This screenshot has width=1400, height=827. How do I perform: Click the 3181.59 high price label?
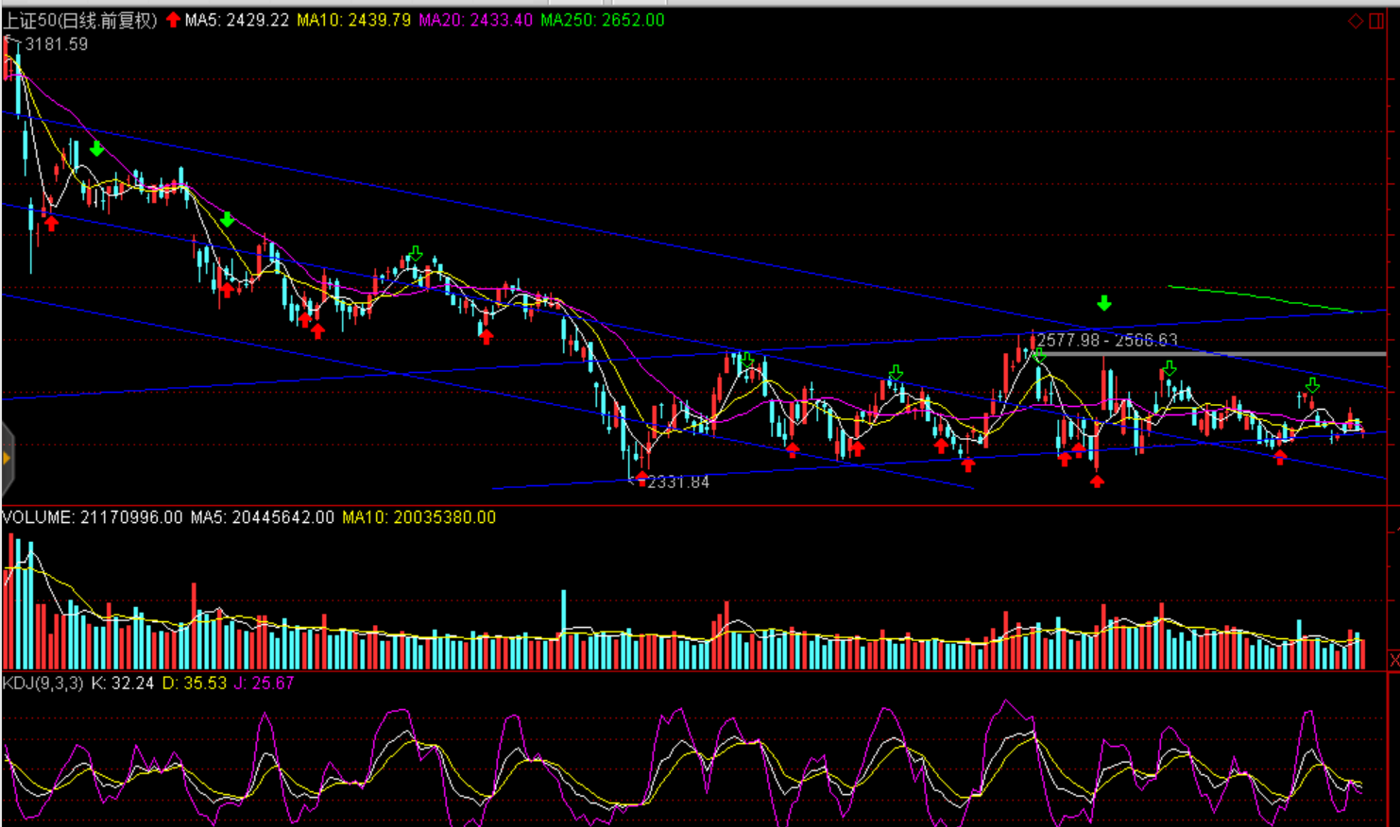click(x=56, y=44)
